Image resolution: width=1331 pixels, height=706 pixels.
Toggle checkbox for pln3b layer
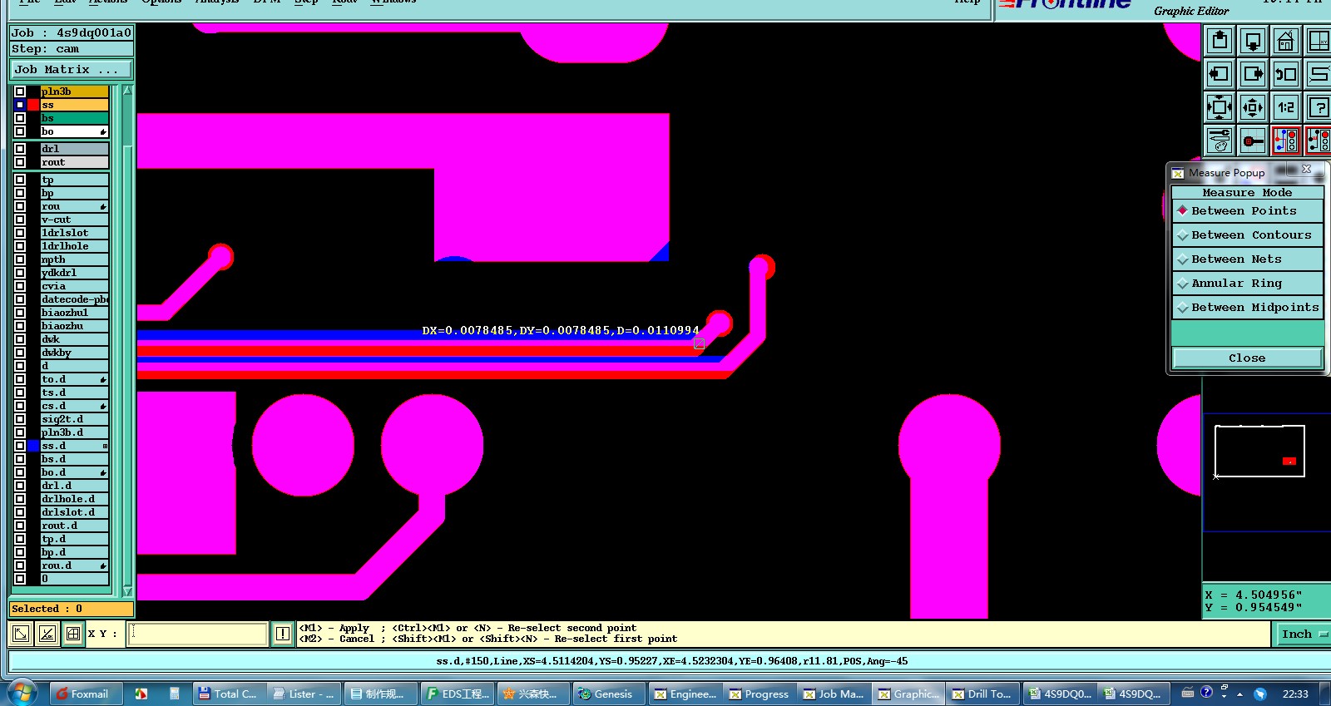click(20, 91)
